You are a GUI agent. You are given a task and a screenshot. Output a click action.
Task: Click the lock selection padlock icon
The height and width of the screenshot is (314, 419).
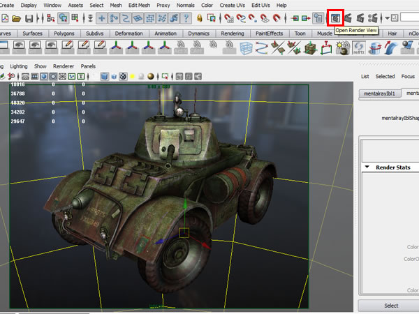pos(199,18)
